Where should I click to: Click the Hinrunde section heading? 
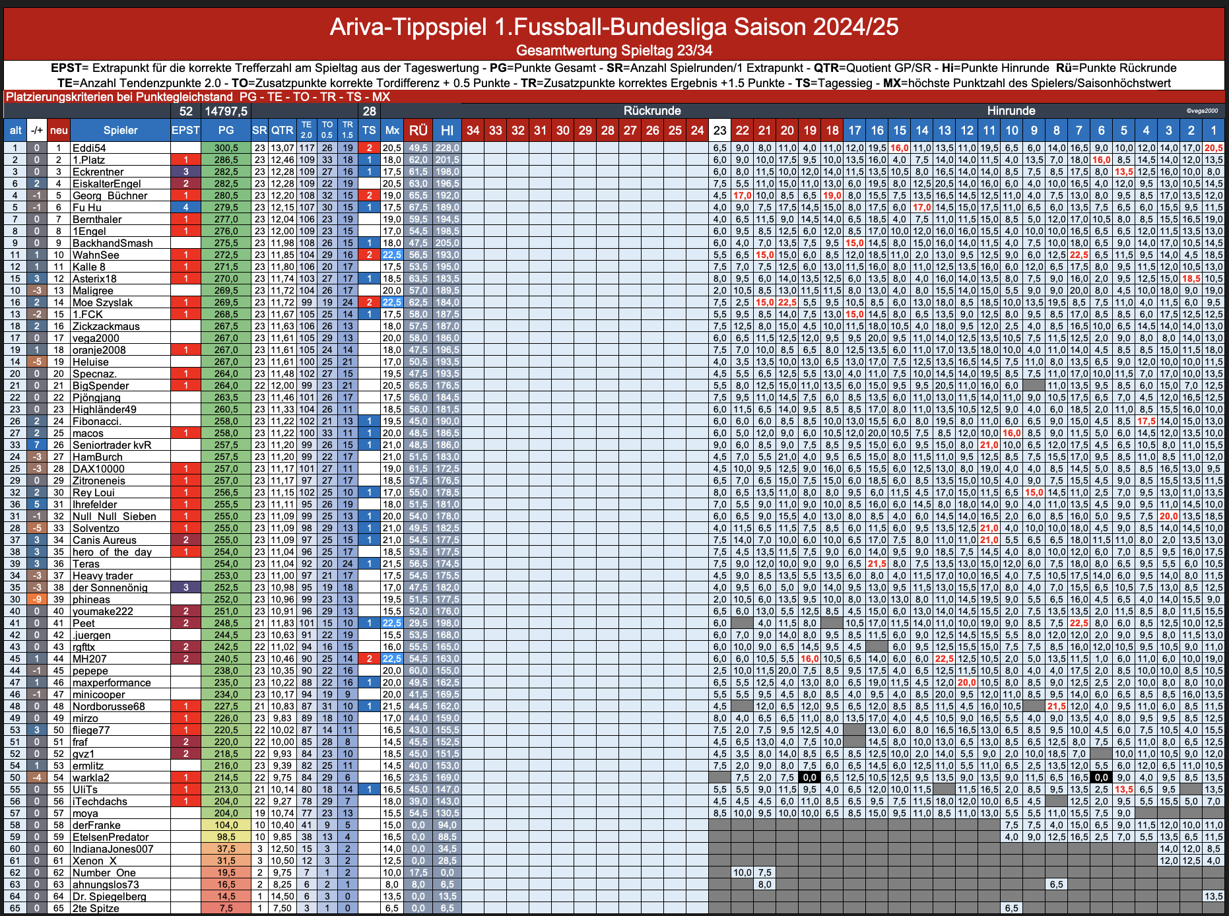coord(1011,110)
